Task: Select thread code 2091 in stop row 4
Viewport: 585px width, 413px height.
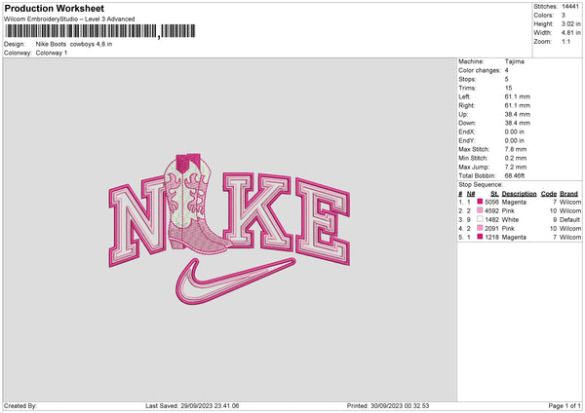Action: [491, 229]
